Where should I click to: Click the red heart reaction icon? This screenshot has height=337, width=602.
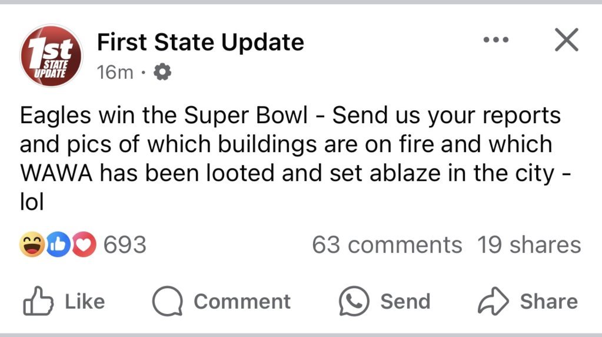(84, 245)
